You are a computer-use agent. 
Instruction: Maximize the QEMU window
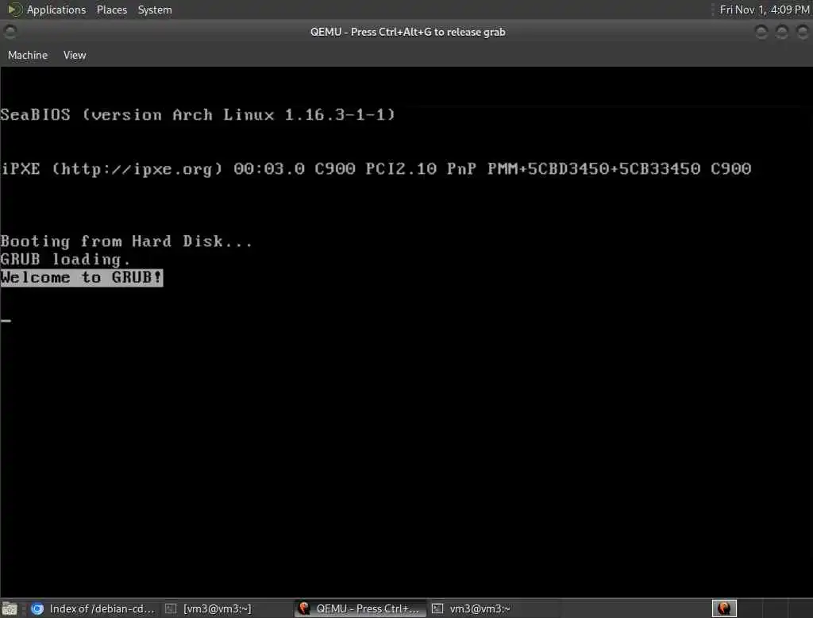tap(782, 33)
